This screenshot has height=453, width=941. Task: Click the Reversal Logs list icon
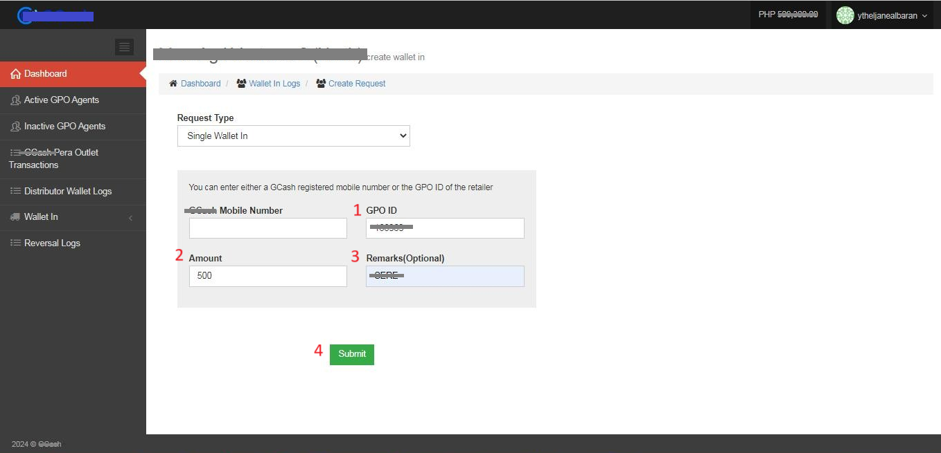[x=15, y=243]
